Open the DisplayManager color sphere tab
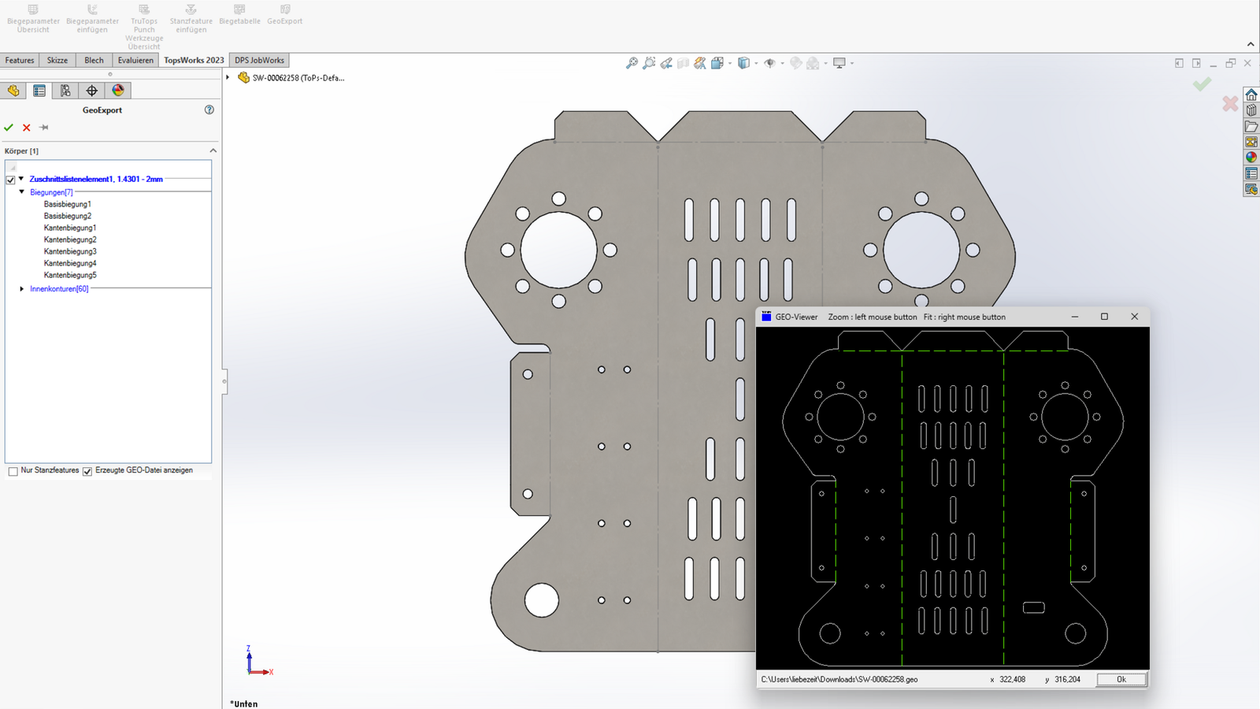 (x=118, y=91)
